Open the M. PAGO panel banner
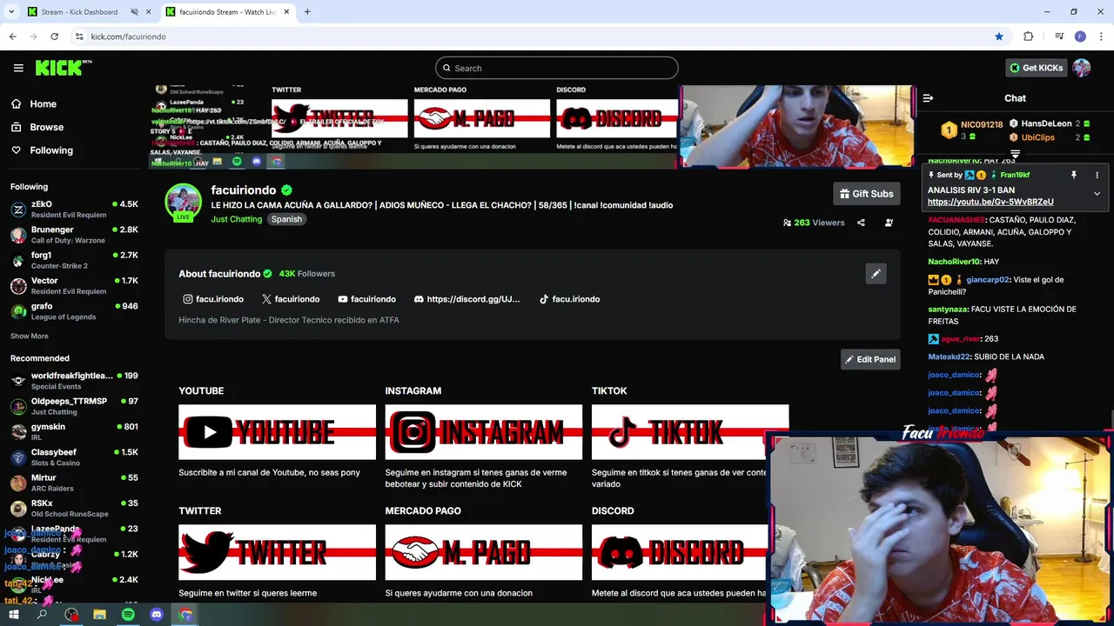The height and width of the screenshot is (626, 1114). click(x=484, y=552)
